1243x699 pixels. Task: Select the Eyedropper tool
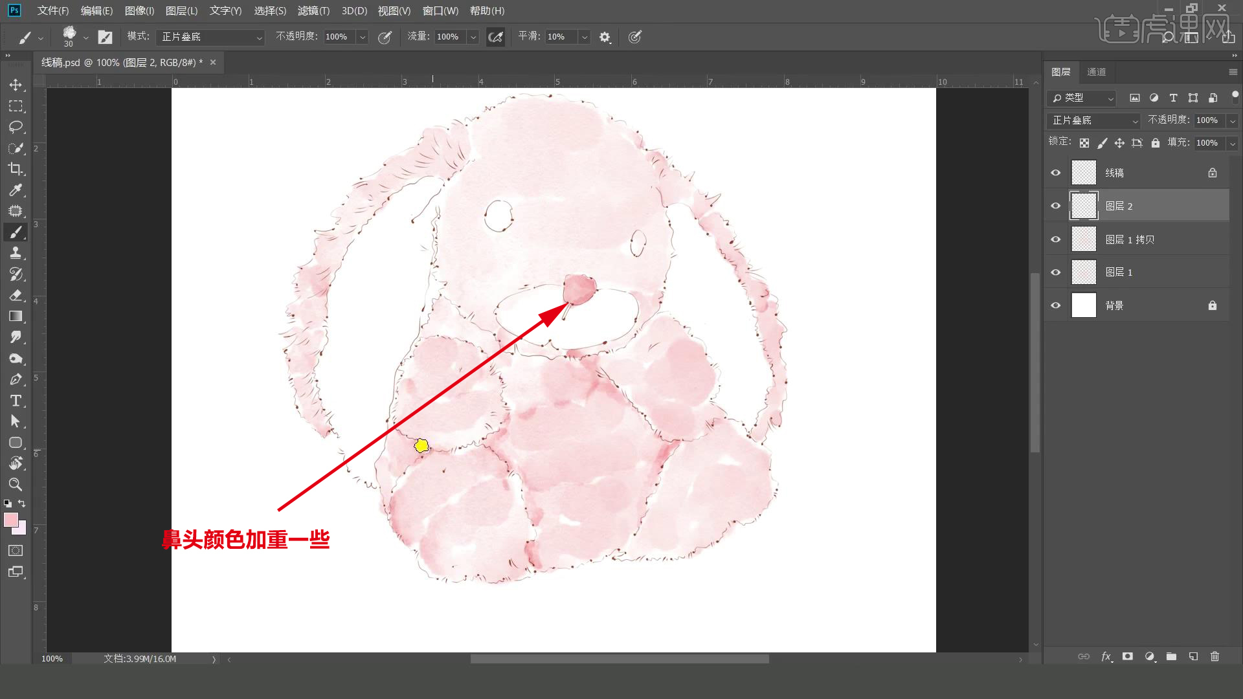click(x=16, y=190)
